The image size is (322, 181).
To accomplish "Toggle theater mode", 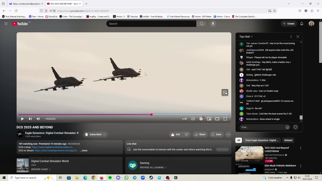I will pyautogui.click(x=217, y=119).
